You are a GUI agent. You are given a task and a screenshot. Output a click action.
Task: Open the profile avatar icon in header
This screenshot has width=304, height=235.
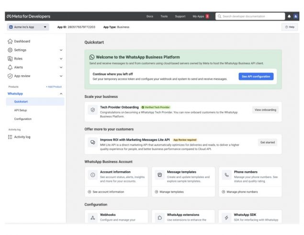coord(296,16)
